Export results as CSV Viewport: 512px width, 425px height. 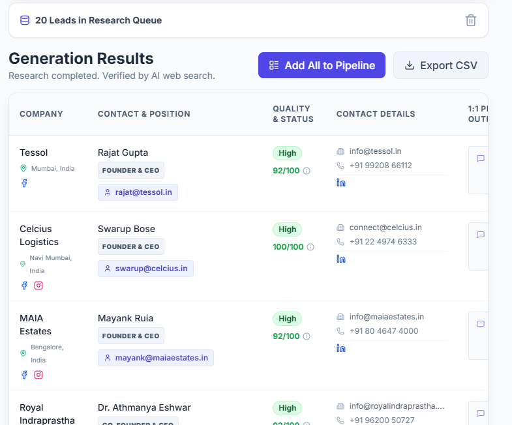440,65
